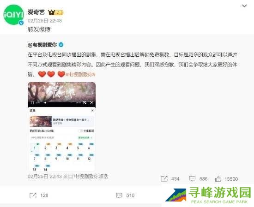This screenshot has width=254, height=207.
Task: Repost this iQIYI post showing 128
Action: point(33,195)
